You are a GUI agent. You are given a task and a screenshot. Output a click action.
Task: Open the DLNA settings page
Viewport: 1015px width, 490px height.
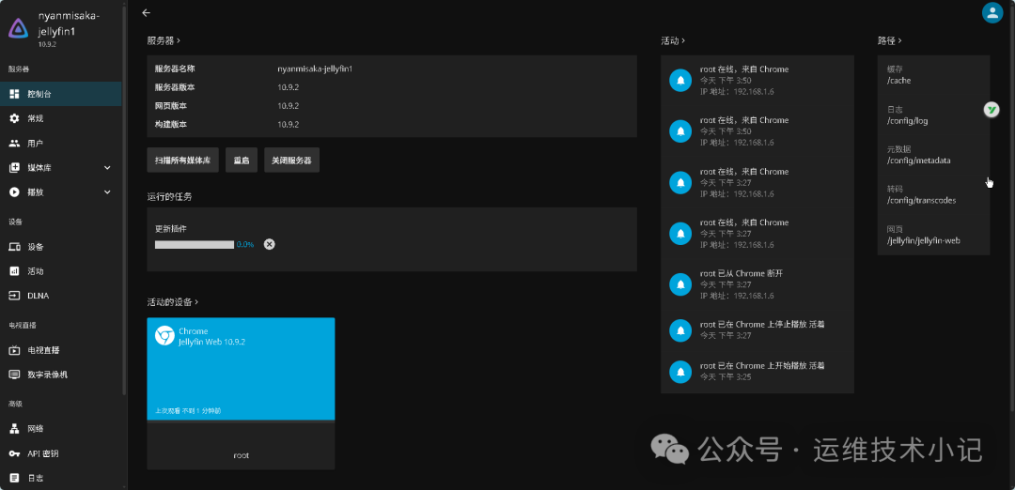(61, 296)
